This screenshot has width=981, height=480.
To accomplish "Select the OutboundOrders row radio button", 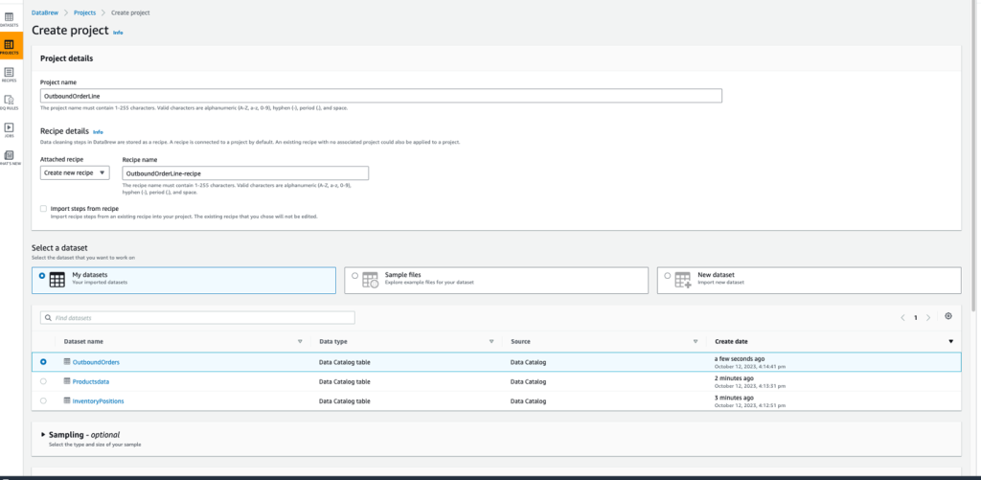I will pos(43,362).
